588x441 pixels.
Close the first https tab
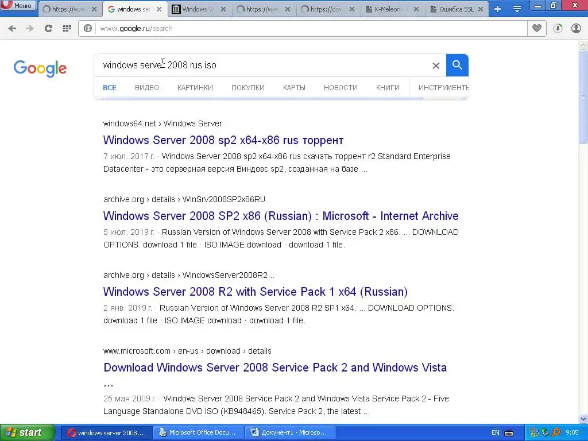point(94,9)
